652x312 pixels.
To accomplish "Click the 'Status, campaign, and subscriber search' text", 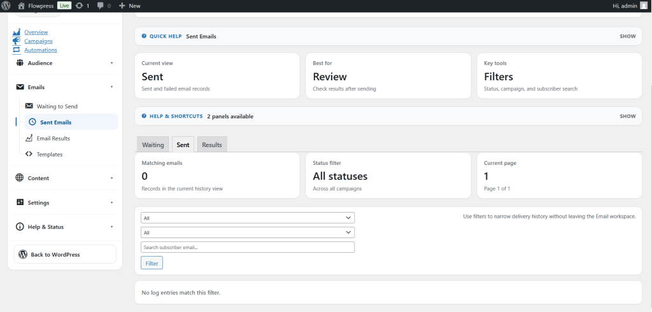I will 530,89.
